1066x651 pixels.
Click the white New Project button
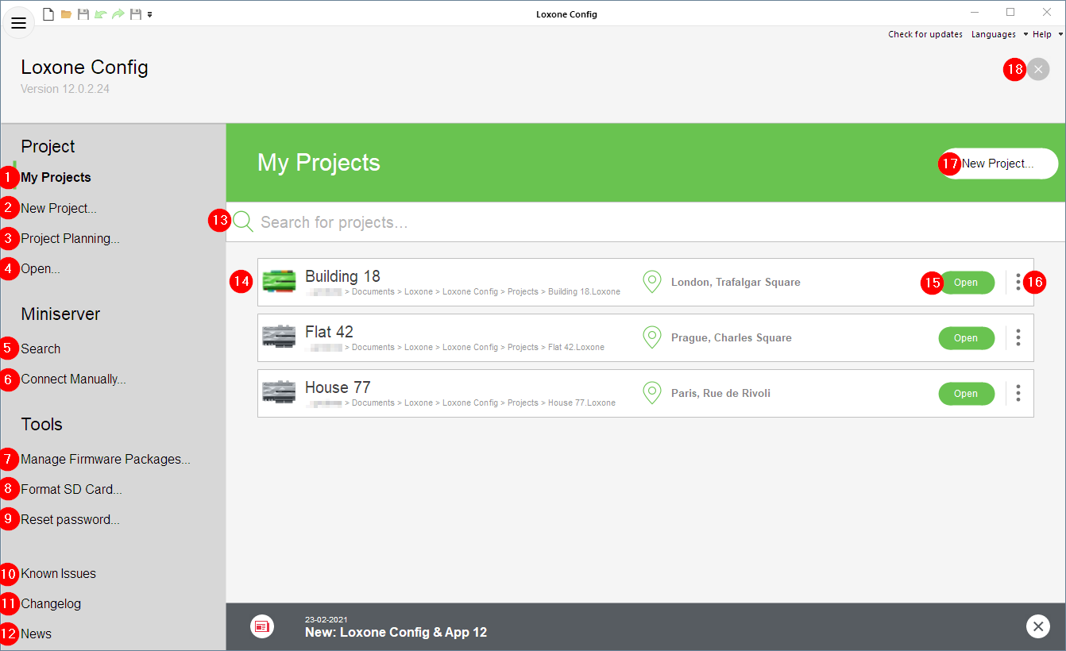998,164
